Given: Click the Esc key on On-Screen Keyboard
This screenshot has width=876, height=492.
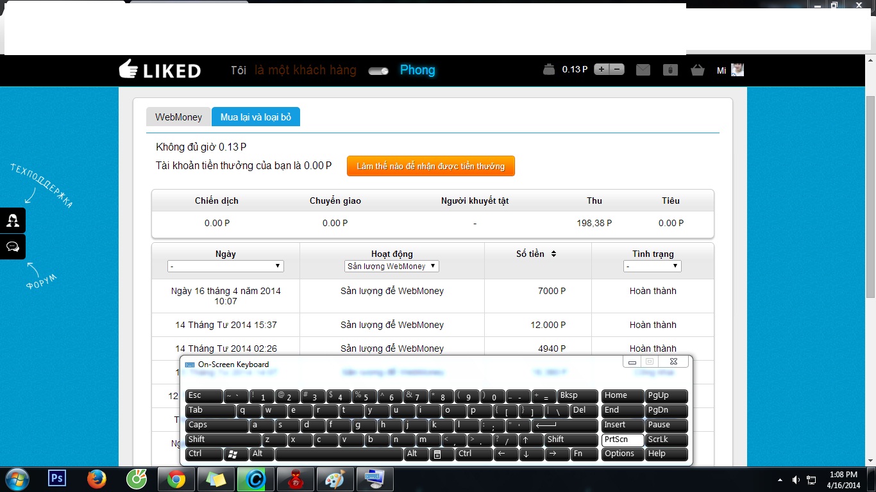Looking at the screenshot, I should click(204, 397).
